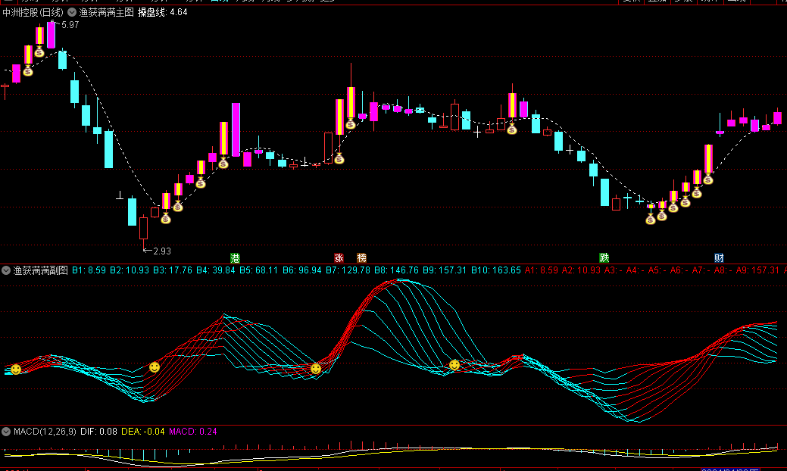Click the B10: 163.65 value

496,270
